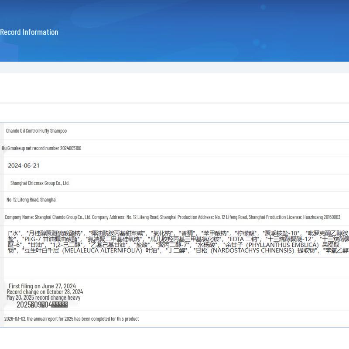Click the empty row below the ingredients list
Viewport: 349px width, 349px height.
point(176,268)
